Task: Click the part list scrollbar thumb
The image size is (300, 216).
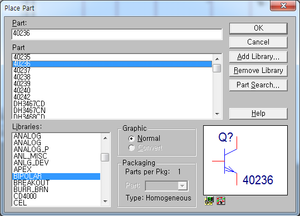Action: (x=217, y=68)
